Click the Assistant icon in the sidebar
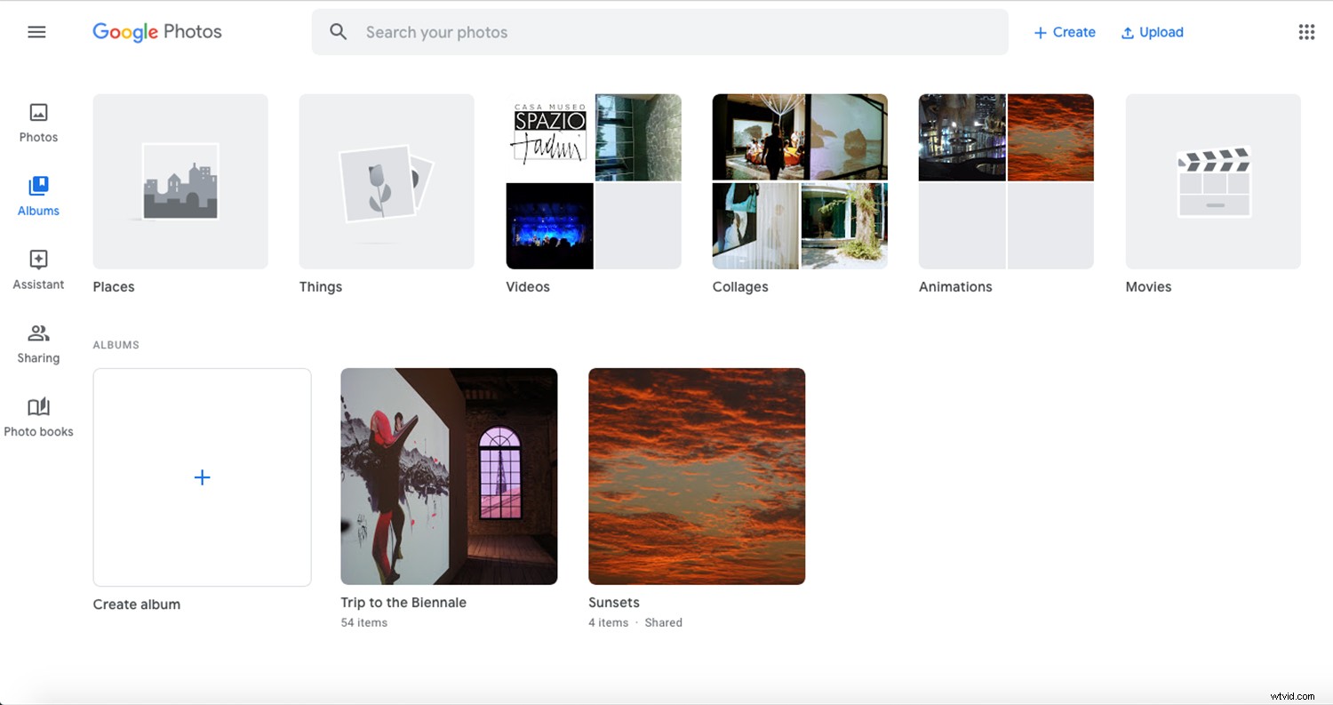Image resolution: width=1333 pixels, height=705 pixels. pos(38,260)
